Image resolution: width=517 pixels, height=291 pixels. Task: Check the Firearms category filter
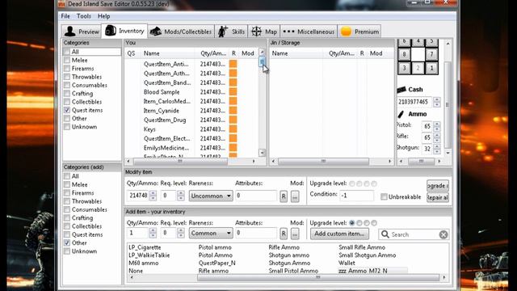[x=67, y=68]
